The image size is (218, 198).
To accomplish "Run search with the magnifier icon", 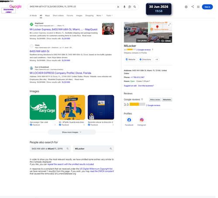I will coord(135,7).
